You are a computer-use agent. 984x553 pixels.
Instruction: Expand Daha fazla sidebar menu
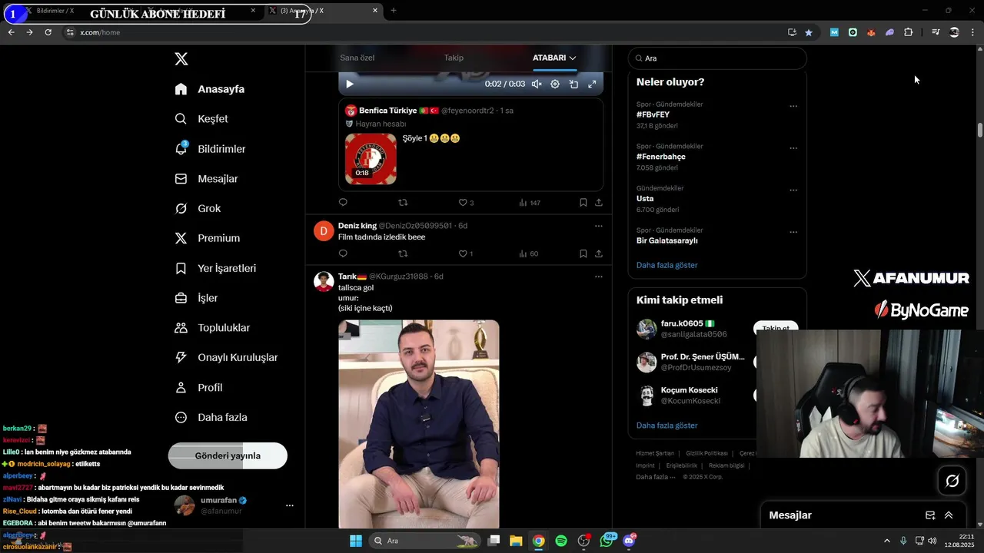pos(211,418)
